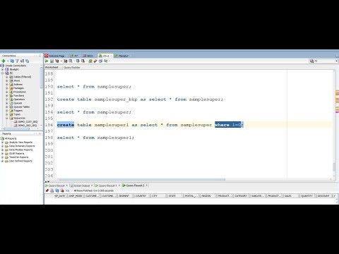339x254 pixels.
Task: Expand the OLAP Reports folder
Action: point(3,154)
